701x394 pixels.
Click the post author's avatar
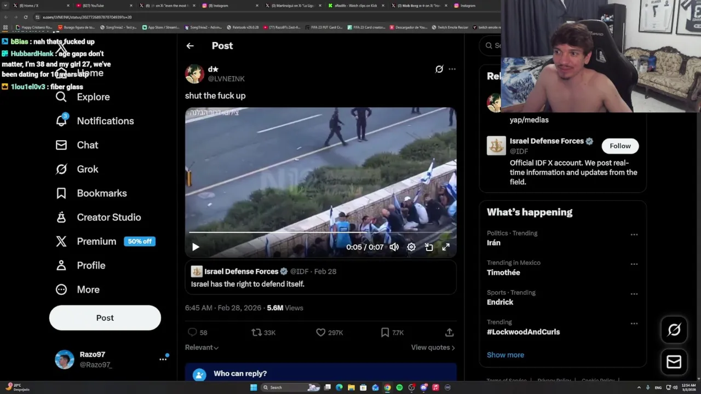[194, 74]
